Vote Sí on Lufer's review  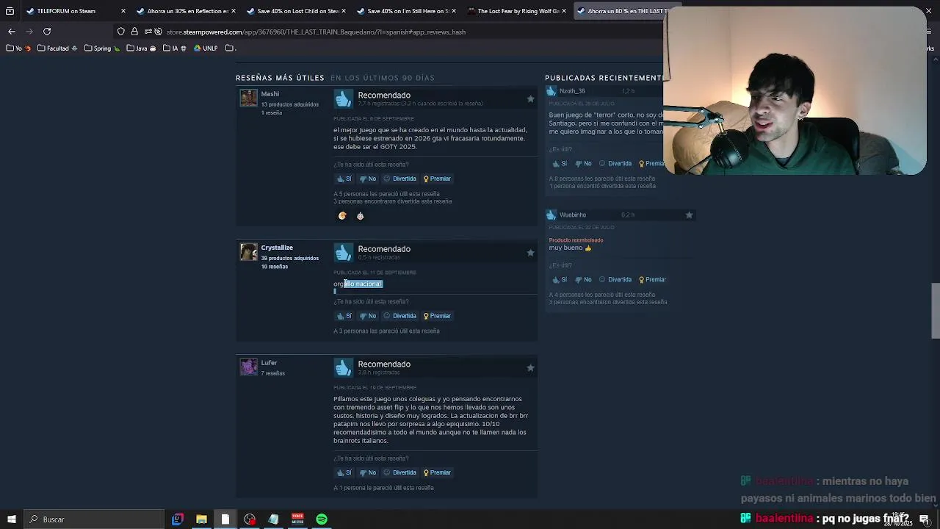click(x=344, y=472)
